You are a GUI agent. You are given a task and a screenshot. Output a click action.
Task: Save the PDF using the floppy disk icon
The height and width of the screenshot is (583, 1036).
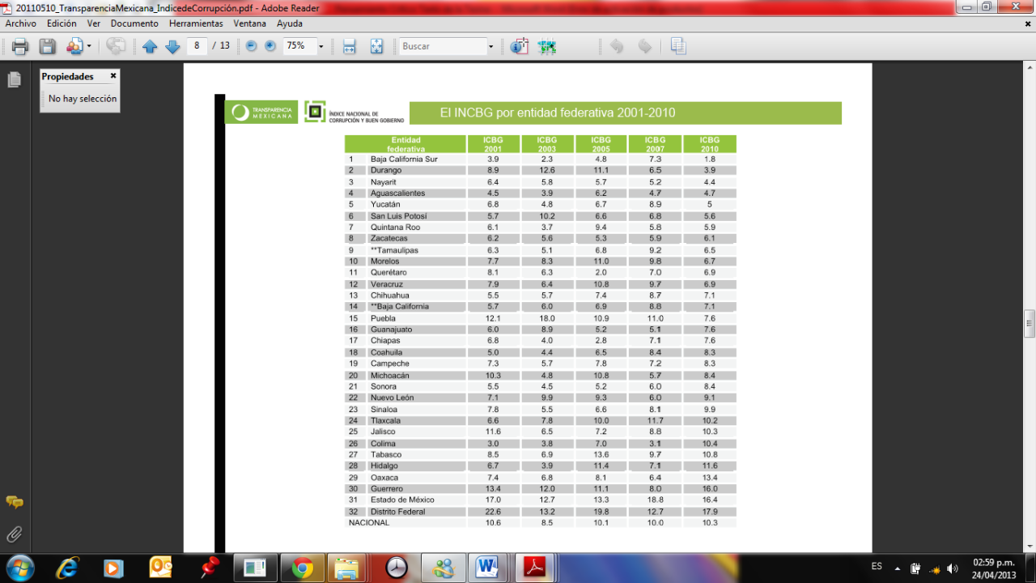[x=48, y=46]
